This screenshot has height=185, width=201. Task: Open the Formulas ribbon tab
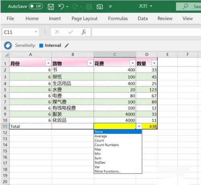(118, 18)
